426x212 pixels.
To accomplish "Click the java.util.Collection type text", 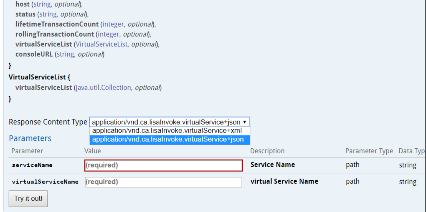I will (103, 88).
